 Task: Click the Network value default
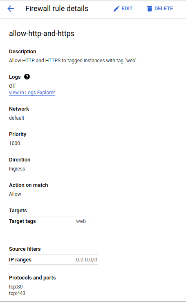point(16,118)
